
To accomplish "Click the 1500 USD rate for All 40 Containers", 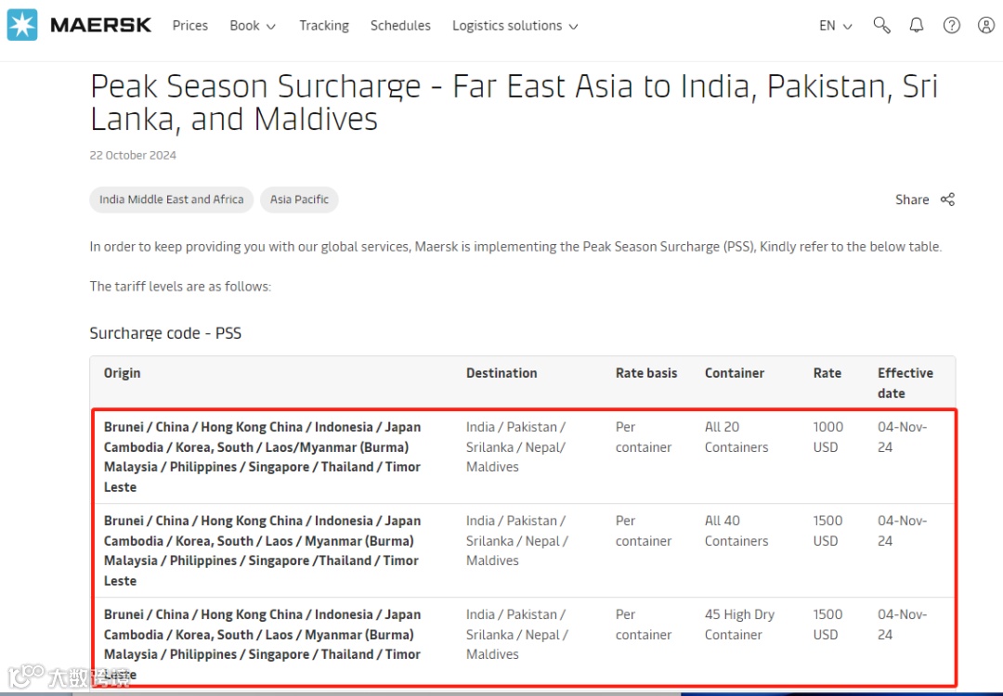I will point(827,531).
